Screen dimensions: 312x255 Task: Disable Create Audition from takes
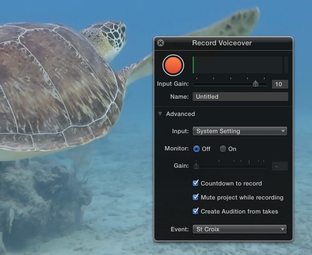(195, 211)
